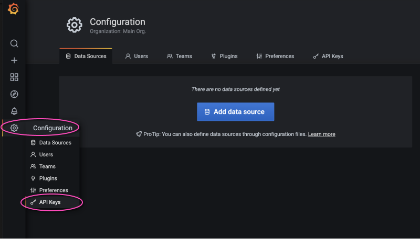Choose Data Sources in the Configuration flyout
The width and height of the screenshot is (420, 239).
pyautogui.click(x=55, y=143)
